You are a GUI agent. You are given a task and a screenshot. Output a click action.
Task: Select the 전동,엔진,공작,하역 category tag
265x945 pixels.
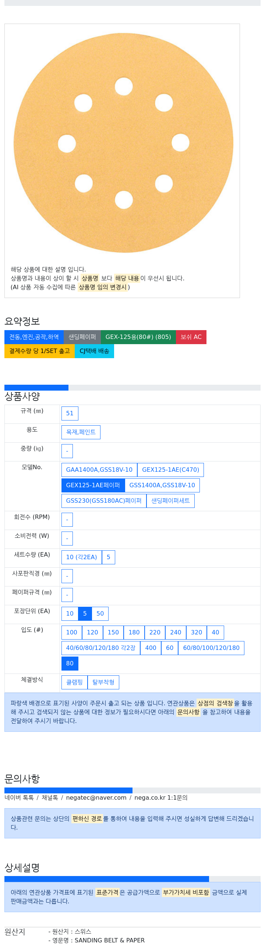click(34, 337)
